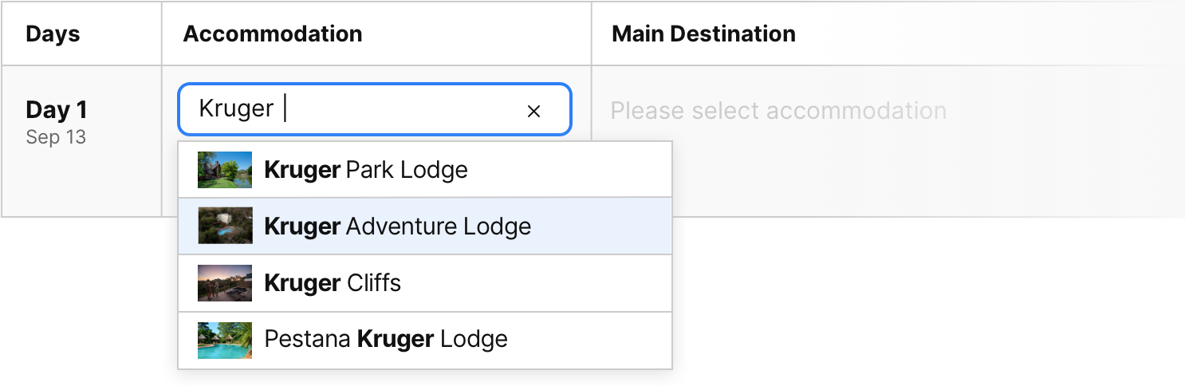Choose the highlighted Kruger Adventure Lodge option
This screenshot has width=1185, height=386.
397,226
